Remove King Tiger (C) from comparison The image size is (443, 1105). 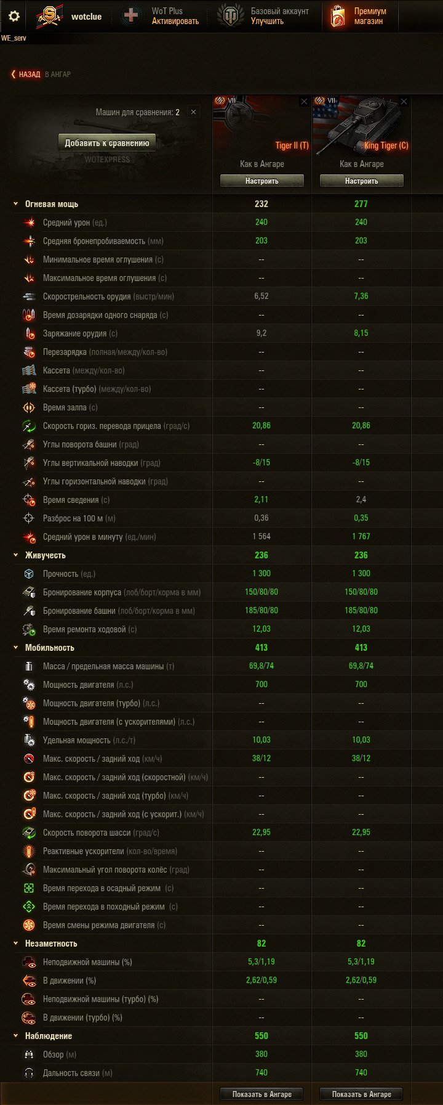[x=404, y=102]
